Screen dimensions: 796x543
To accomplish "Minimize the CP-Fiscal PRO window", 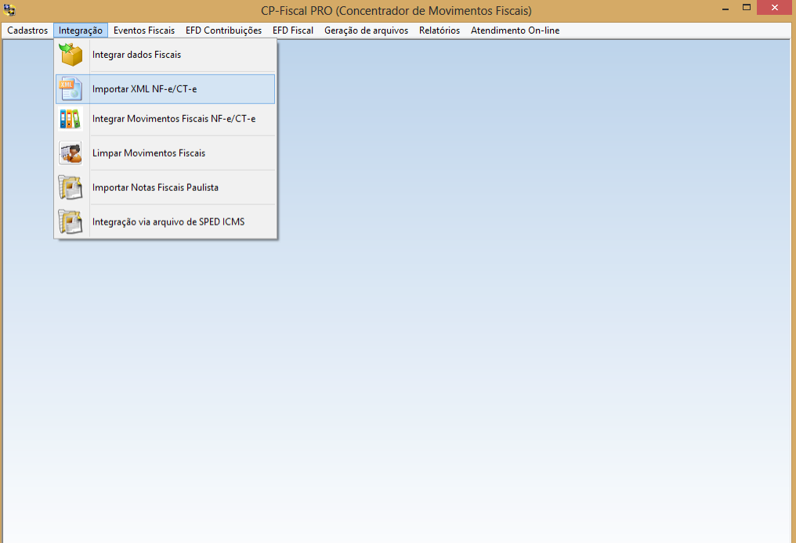I will pyautogui.click(x=725, y=8).
